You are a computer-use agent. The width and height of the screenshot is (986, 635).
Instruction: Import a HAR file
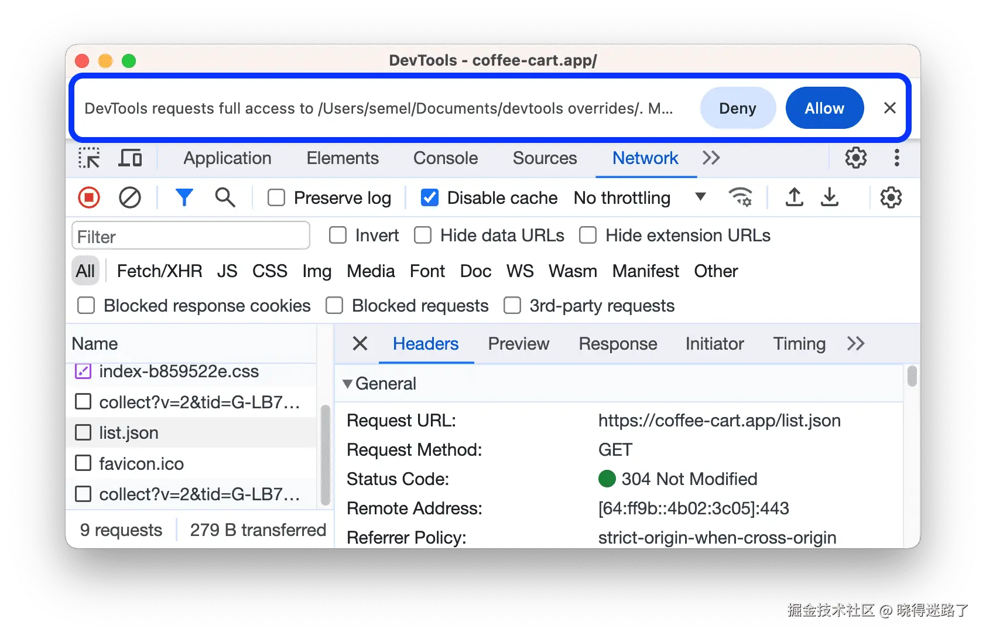pos(794,197)
